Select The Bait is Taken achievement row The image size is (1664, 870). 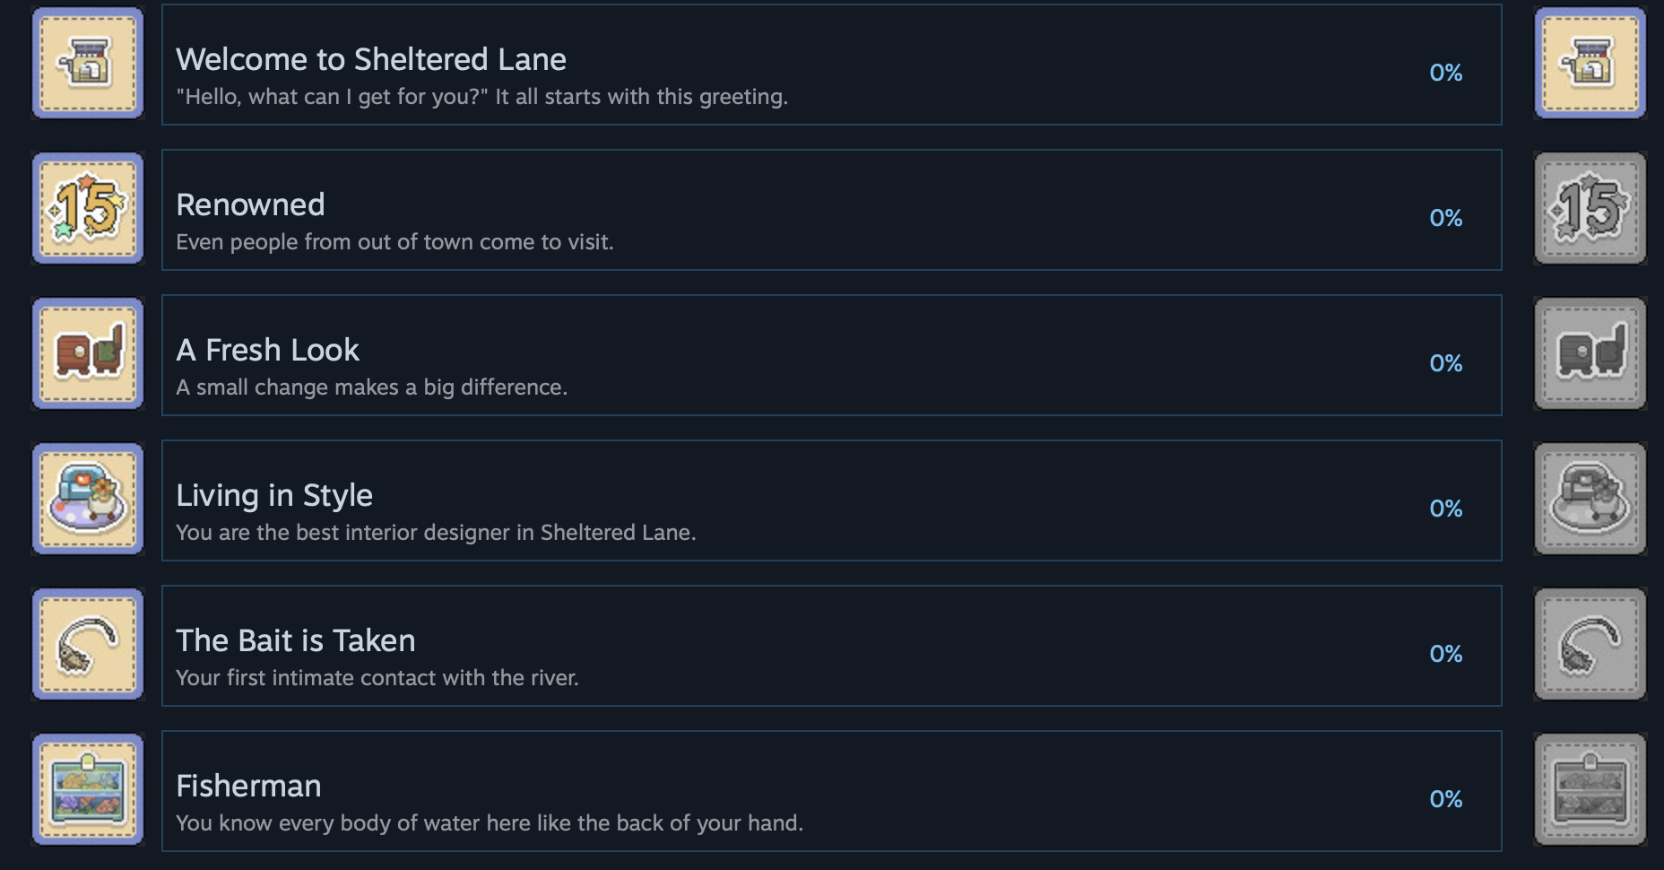(831, 646)
